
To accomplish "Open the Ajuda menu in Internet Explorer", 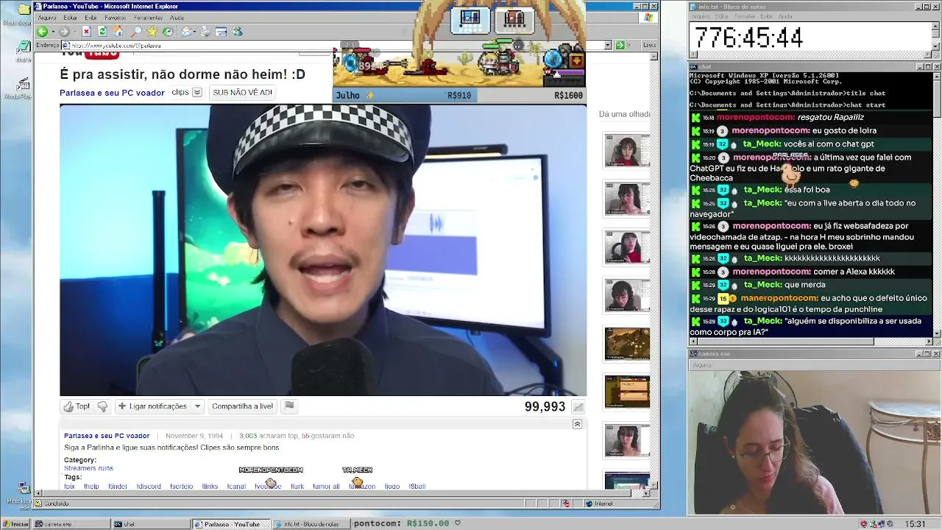I will 177,18.
